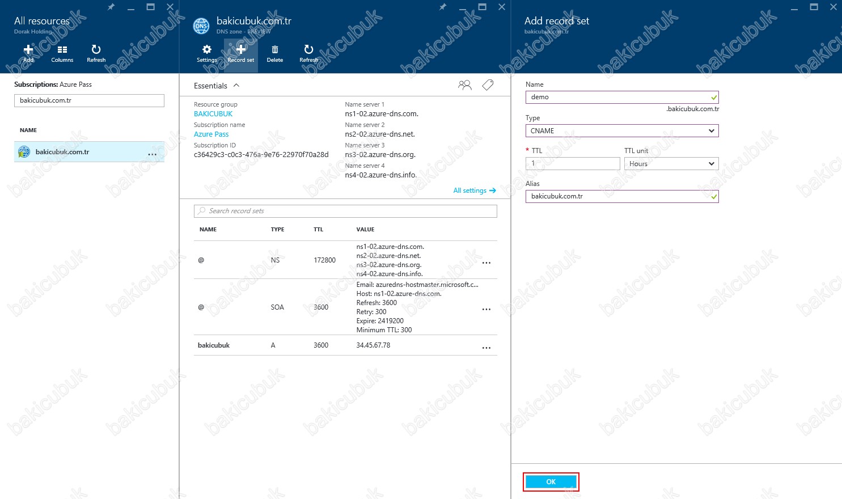Maximize the DNS zone blade
The height and width of the screenshot is (499, 842).
[483, 7]
